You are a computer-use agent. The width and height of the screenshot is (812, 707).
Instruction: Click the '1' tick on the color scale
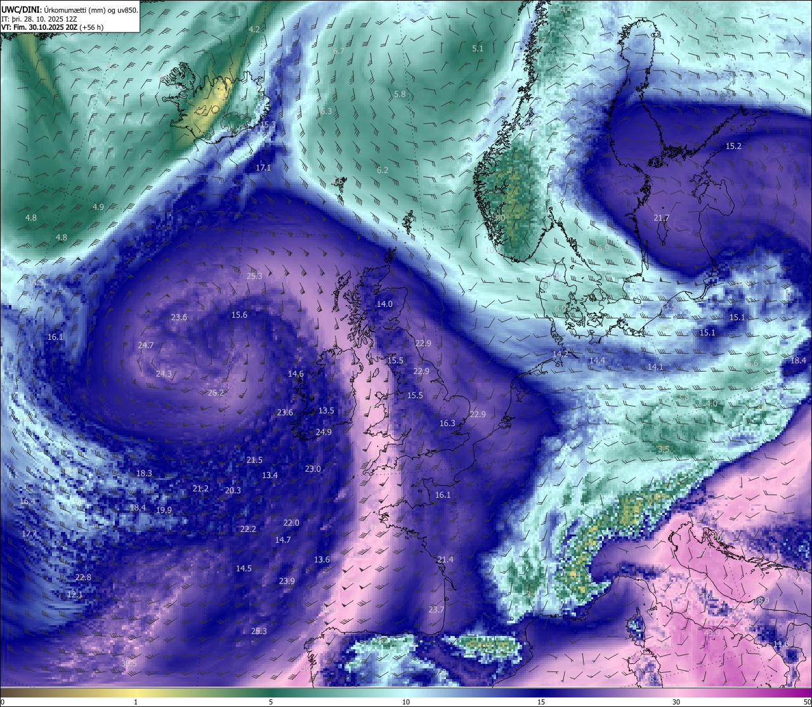[136, 702]
